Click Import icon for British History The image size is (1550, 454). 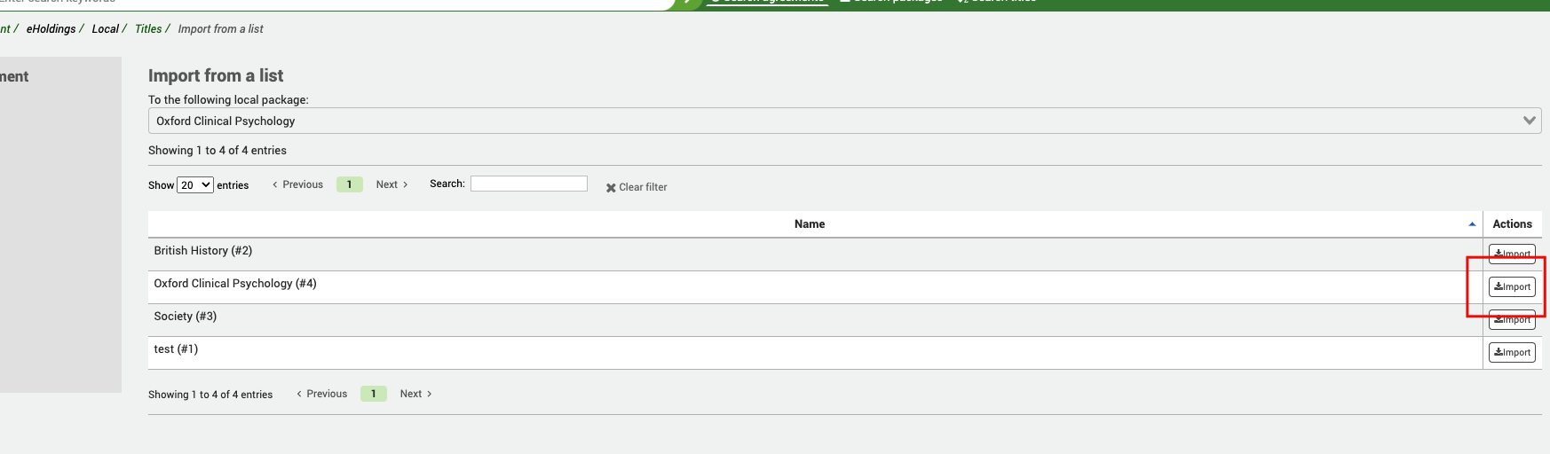1499,254
